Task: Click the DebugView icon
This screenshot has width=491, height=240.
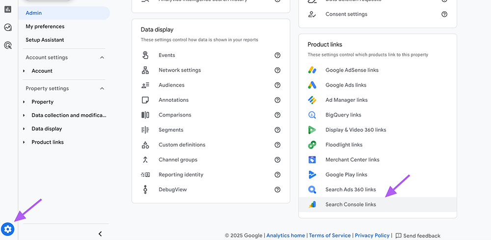Action: [145, 189]
